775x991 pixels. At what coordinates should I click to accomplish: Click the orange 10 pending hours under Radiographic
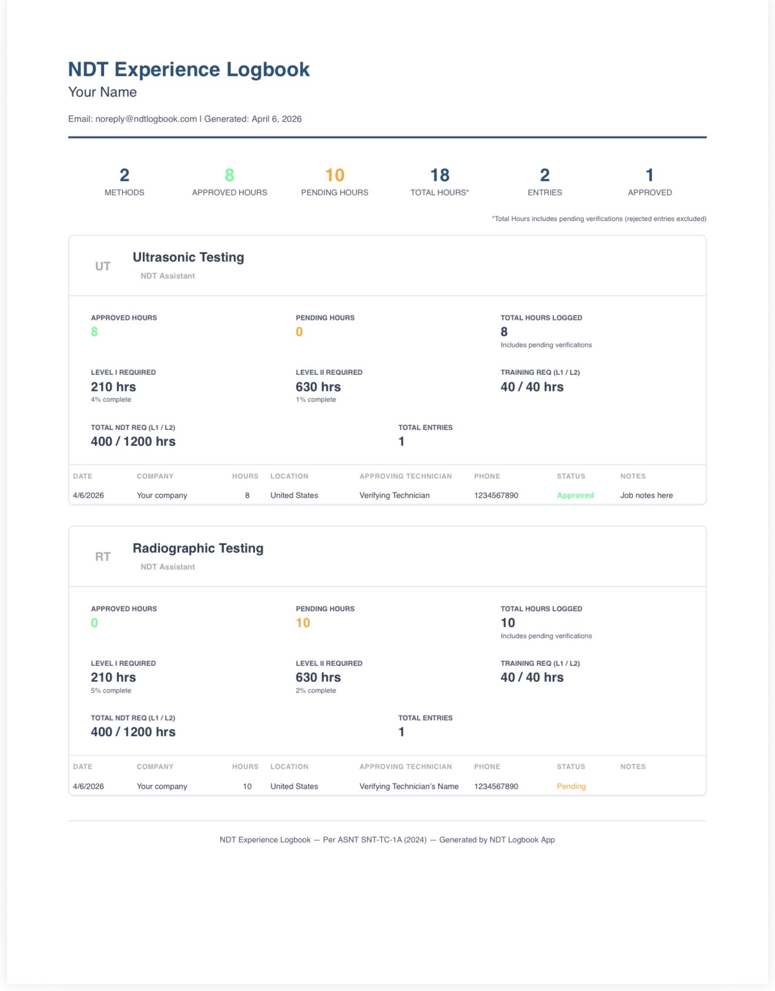(303, 623)
